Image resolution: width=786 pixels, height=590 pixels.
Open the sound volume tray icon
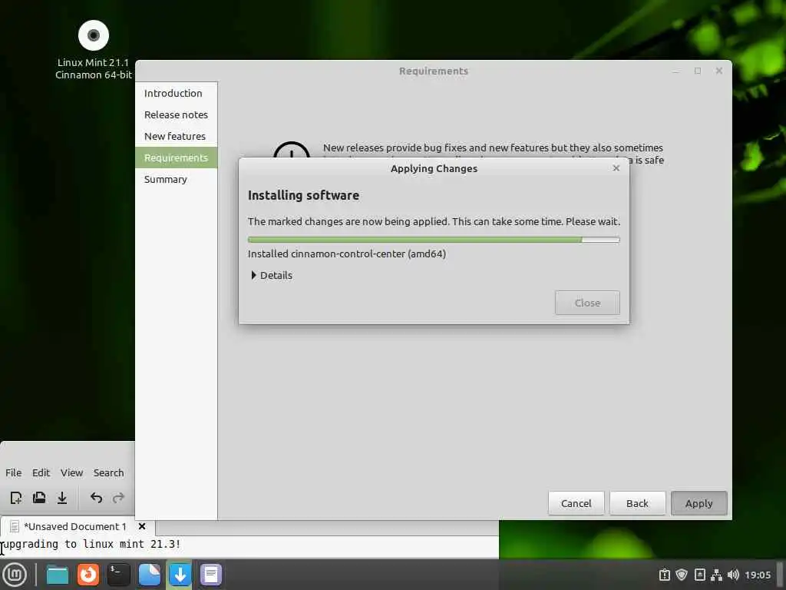pos(733,575)
